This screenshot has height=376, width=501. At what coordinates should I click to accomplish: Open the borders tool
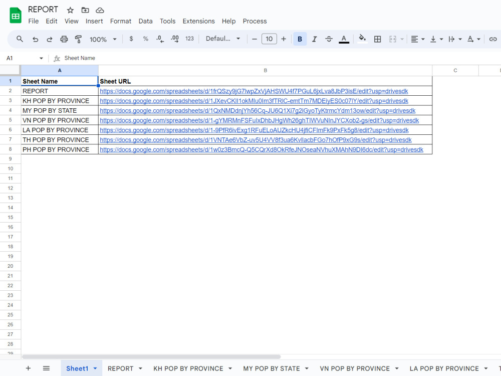pyautogui.click(x=377, y=39)
